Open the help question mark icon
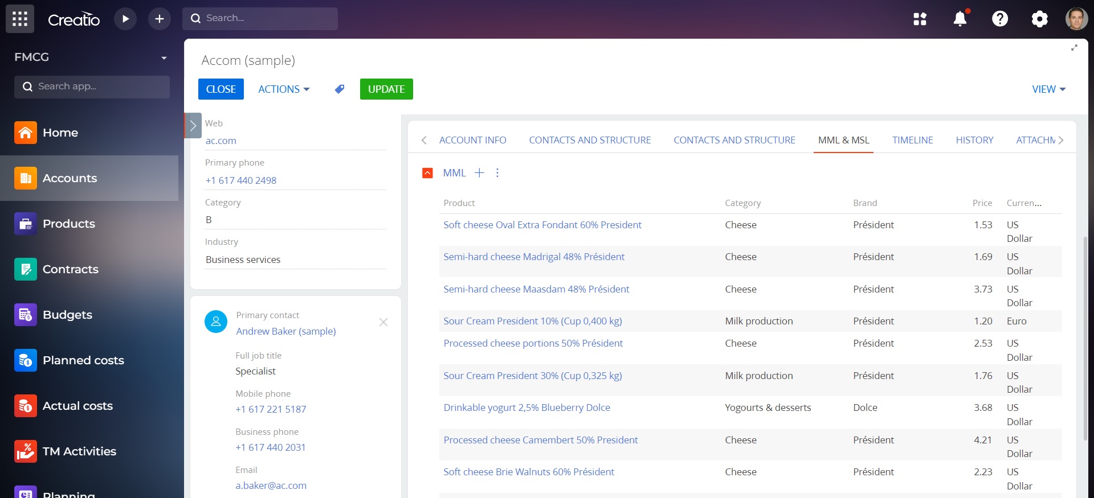 pyautogui.click(x=1000, y=19)
